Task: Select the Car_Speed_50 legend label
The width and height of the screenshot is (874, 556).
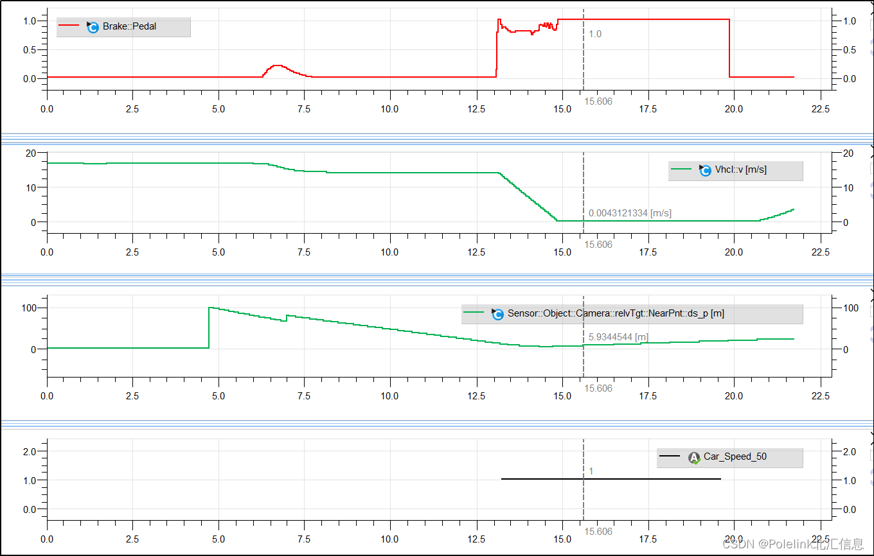Action: 735,457
